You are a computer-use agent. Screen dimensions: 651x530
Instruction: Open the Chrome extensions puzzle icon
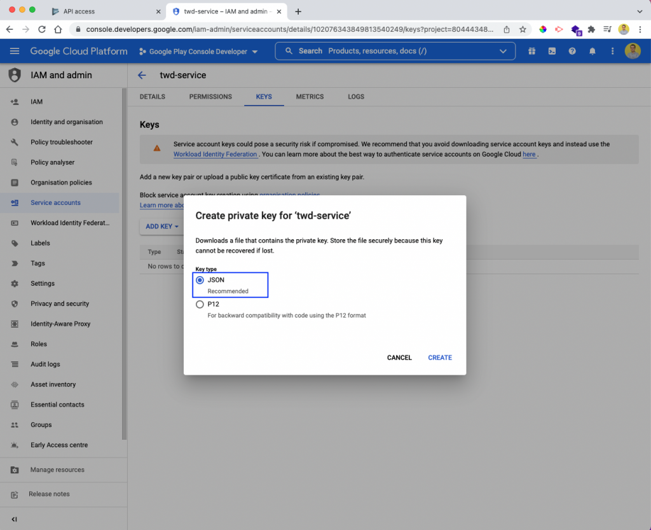point(591,29)
